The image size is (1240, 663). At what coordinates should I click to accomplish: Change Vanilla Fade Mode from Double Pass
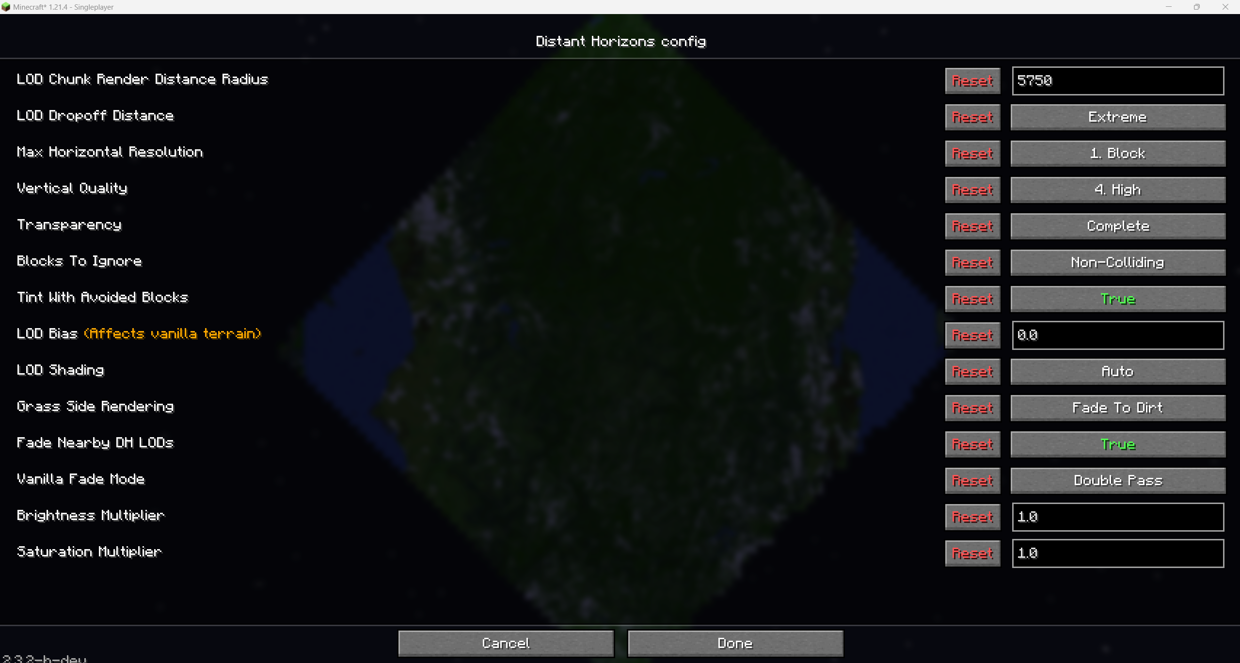click(1117, 480)
